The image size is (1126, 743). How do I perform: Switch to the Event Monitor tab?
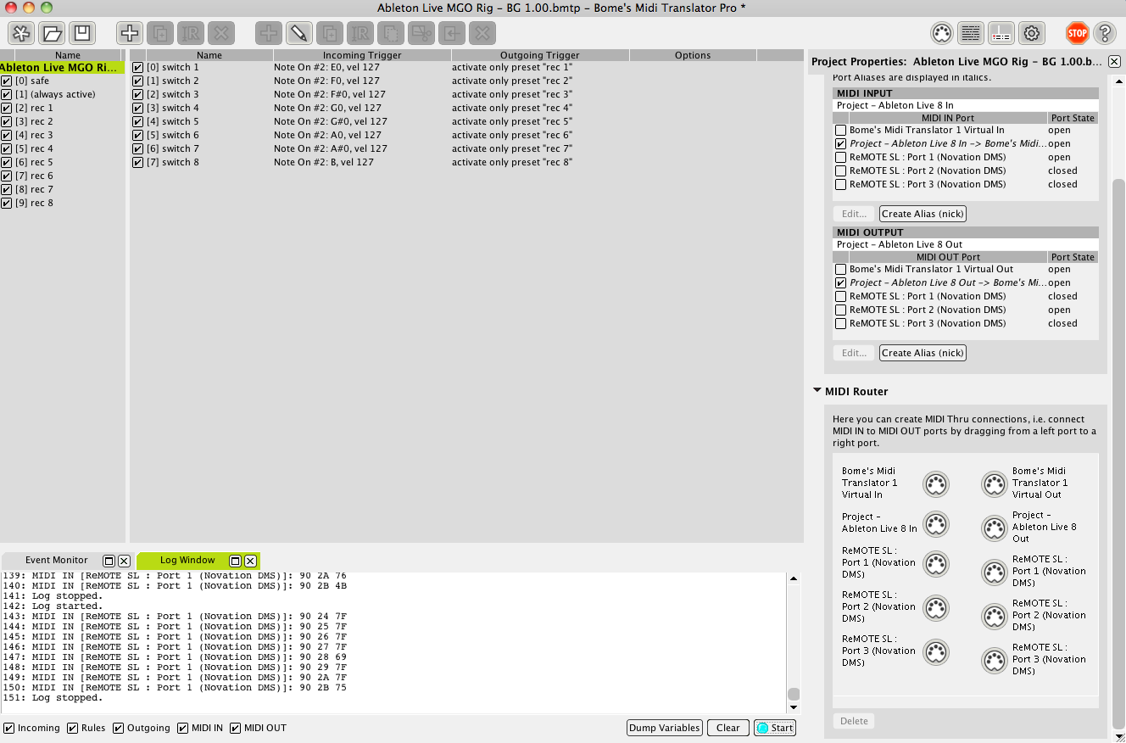click(x=56, y=561)
